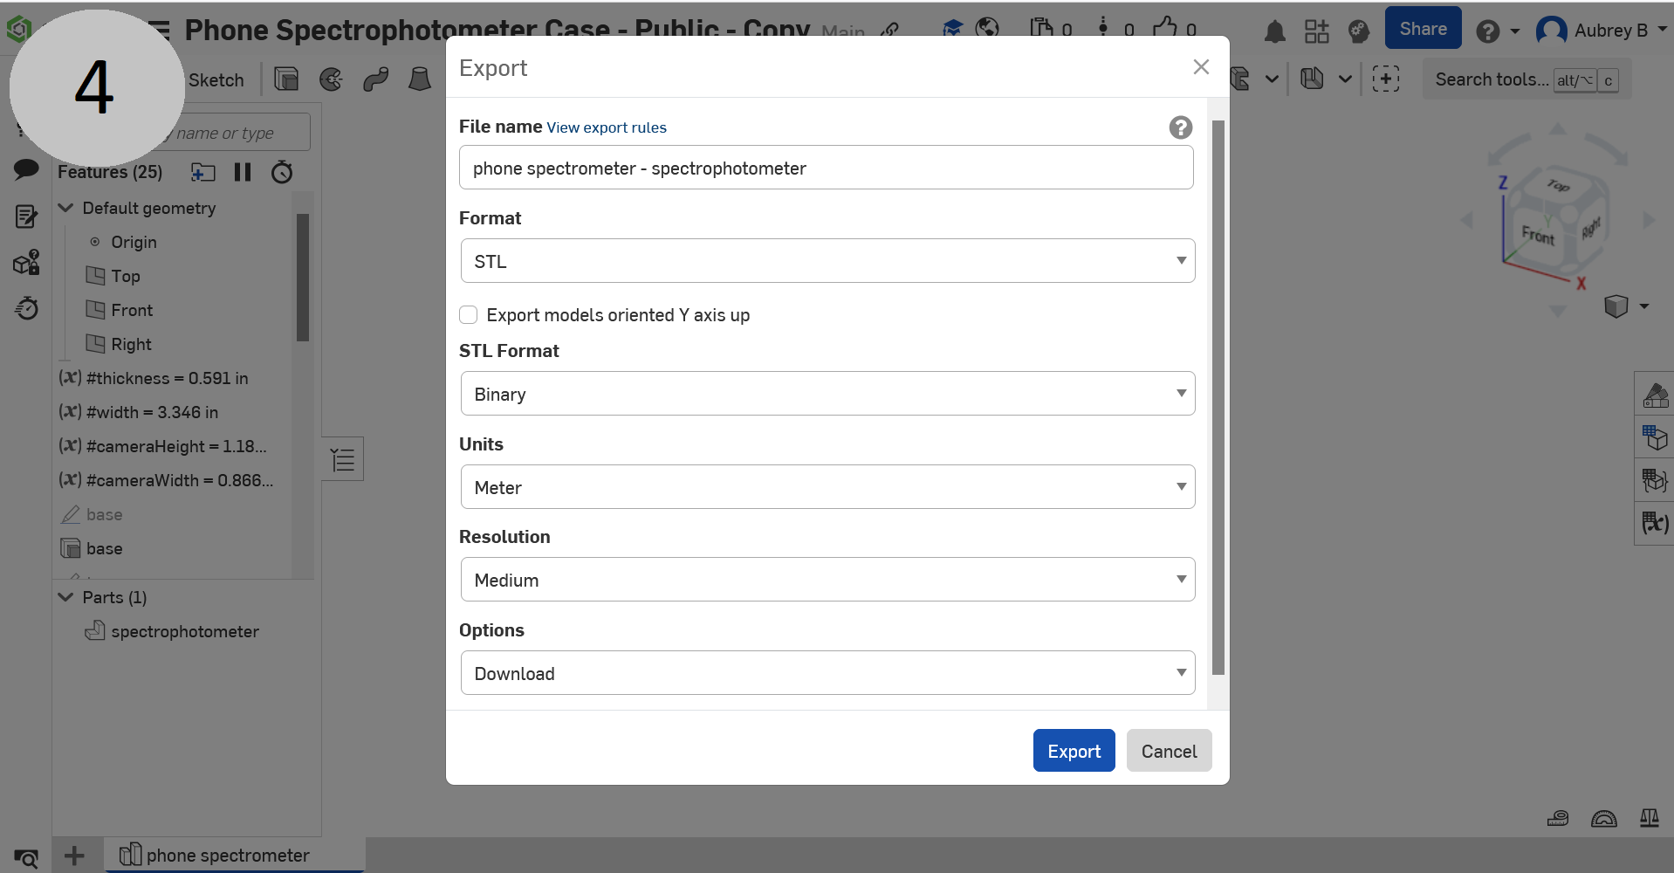Open the STL Format Binary dropdown

click(827, 394)
